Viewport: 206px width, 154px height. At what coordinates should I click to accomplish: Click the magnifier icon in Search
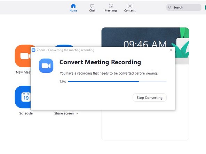[x=170, y=8]
